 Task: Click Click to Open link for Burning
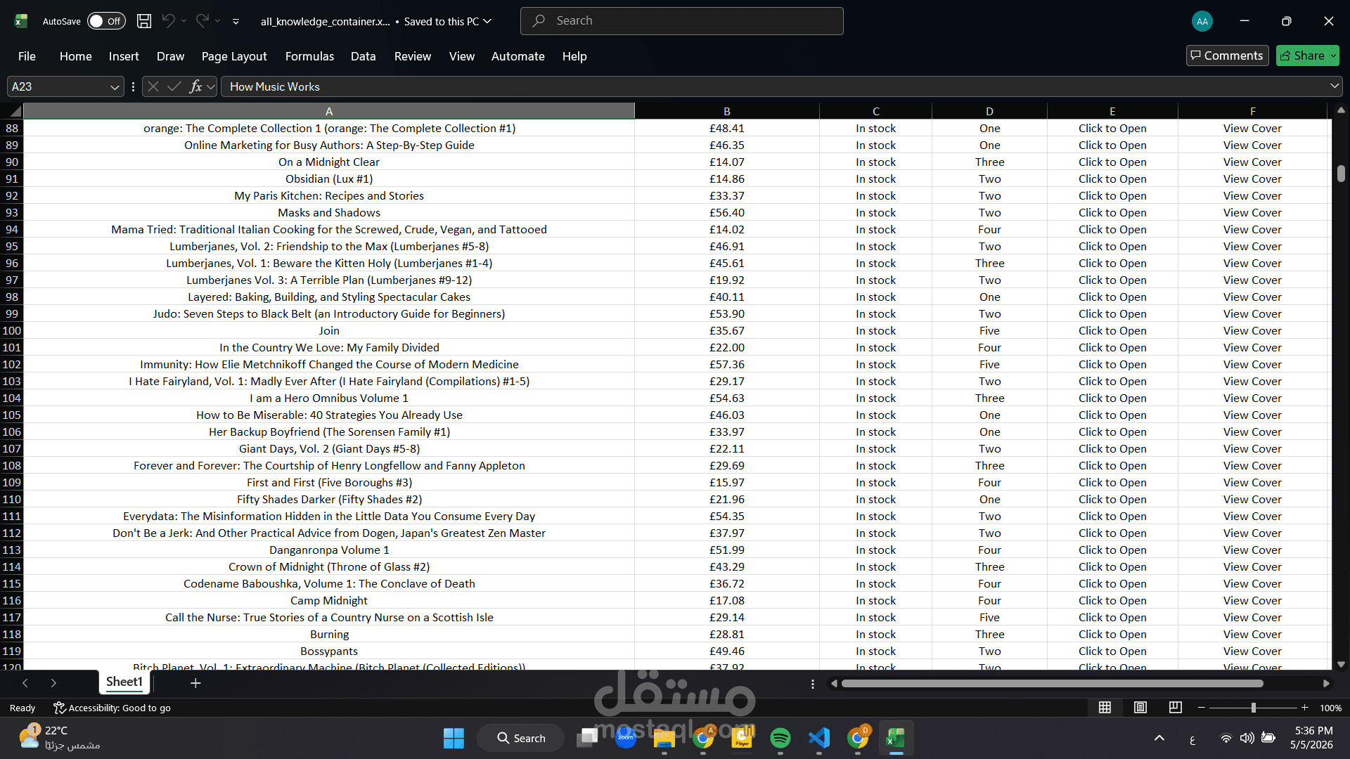point(1112,634)
